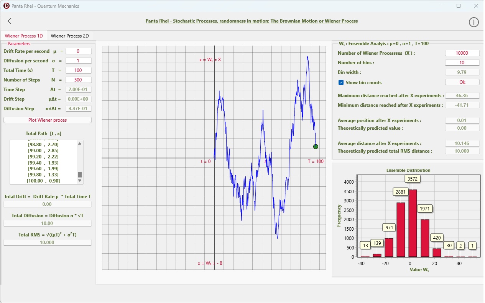Click the Total Path scrollbar thumb
The height and width of the screenshot is (303, 485).
[x=80, y=174]
